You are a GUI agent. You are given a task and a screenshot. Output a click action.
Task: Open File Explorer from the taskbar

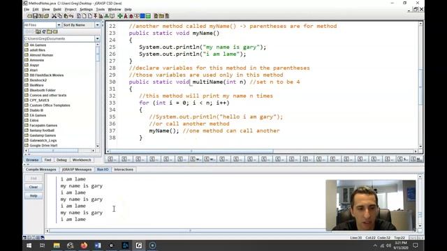pyautogui.click(x=57, y=245)
